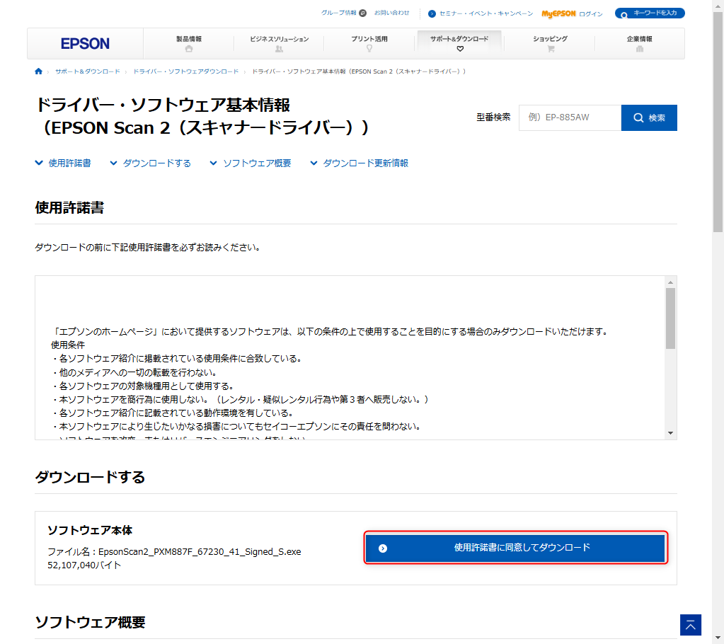Viewport: 724px width, 644px height.
Task: Click license line 本ソフトウェアを商行為に使用しない
Action: 240,399
